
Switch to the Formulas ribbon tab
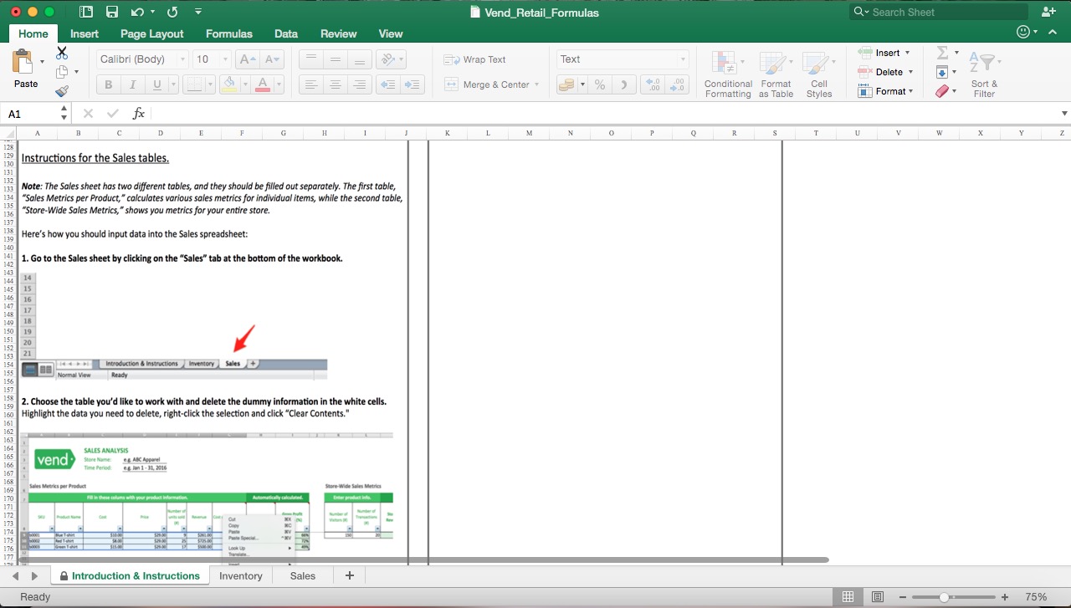tap(228, 33)
